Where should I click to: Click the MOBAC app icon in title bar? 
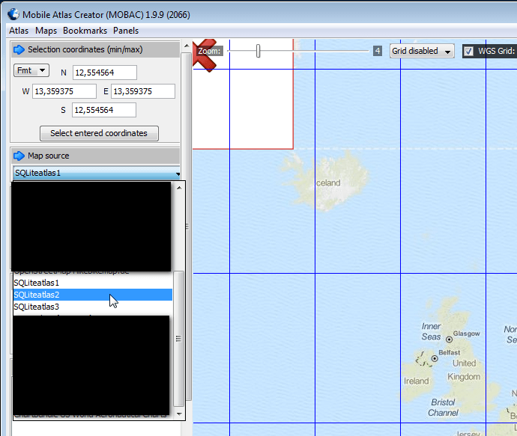coord(13,13)
